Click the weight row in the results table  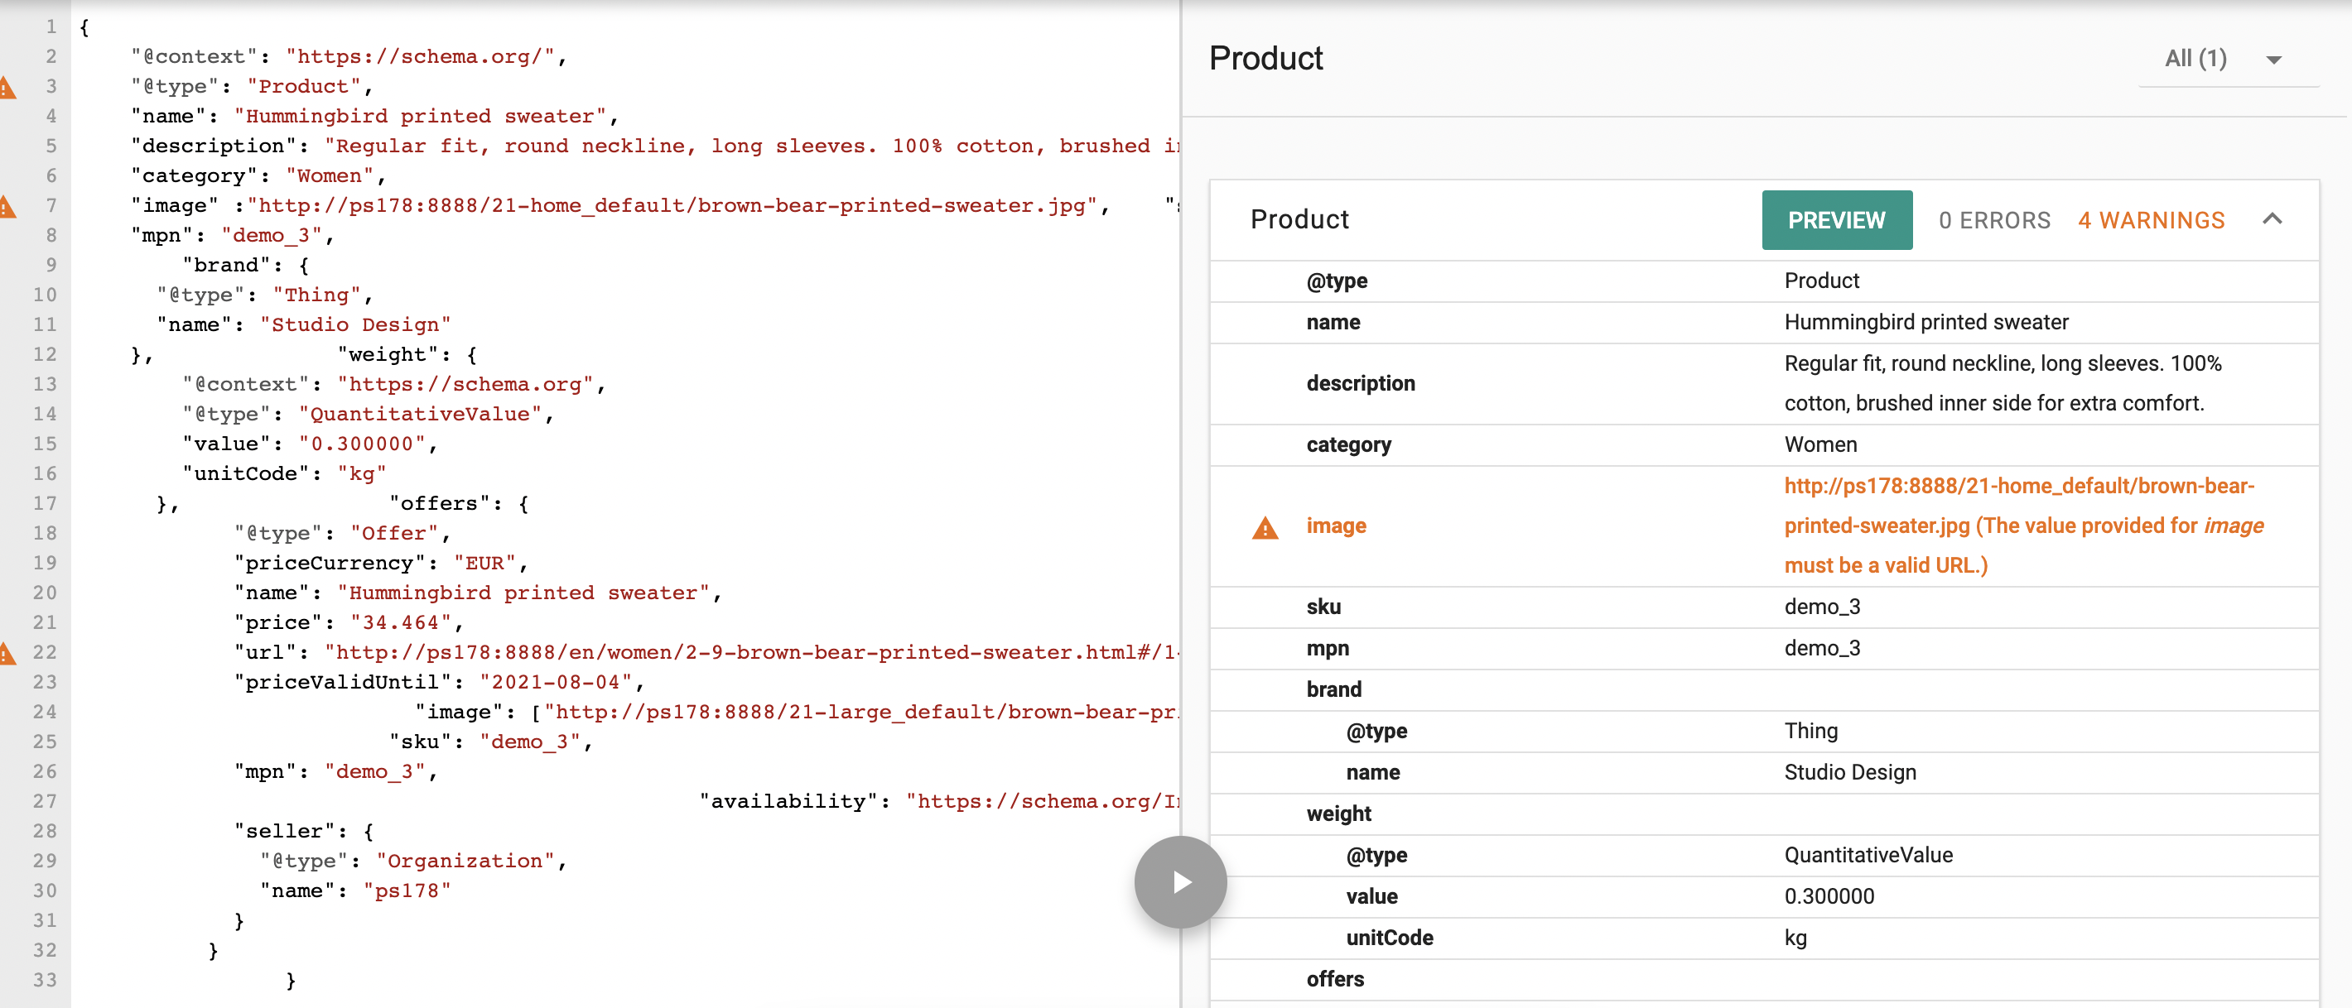click(x=1337, y=813)
